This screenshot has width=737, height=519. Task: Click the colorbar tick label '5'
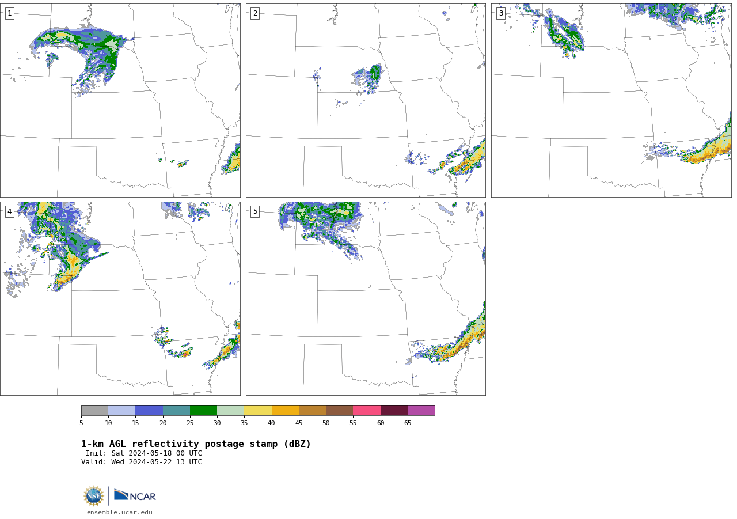pyautogui.click(x=81, y=423)
